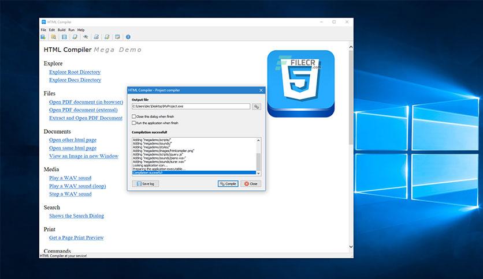Image resolution: width=483 pixels, height=279 pixels.
Task: Click the HTML Compiler app icon in title bar
Action: [x=44, y=22]
